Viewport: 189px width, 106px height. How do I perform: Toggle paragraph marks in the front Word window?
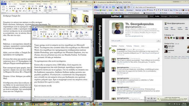[x=71, y=36]
